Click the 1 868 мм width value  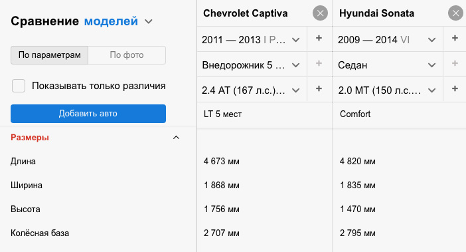[222, 185]
